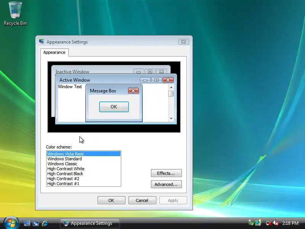Select Windows Classic color scheme
The width and height of the screenshot is (305, 229).
pyautogui.click(x=83, y=164)
